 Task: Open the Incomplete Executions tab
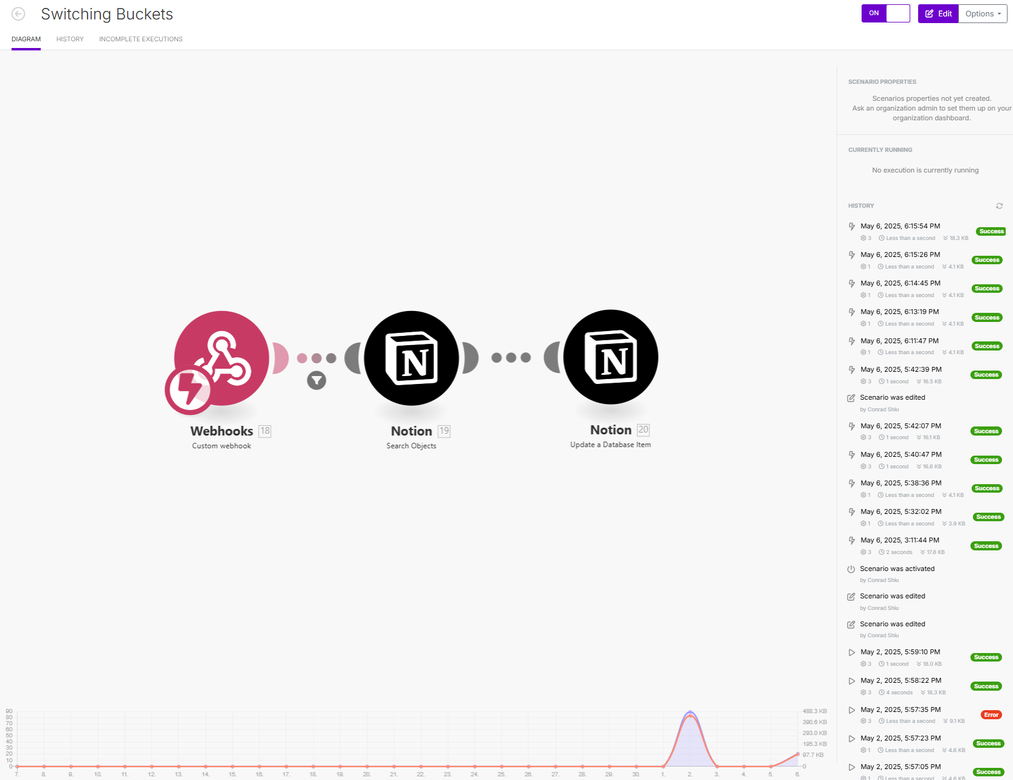click(x=140, y=39)
